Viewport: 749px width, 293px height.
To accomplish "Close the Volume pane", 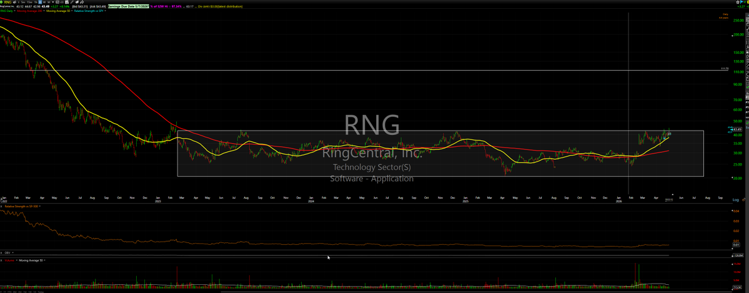I will pyautogui.click(x=1, y=261).
